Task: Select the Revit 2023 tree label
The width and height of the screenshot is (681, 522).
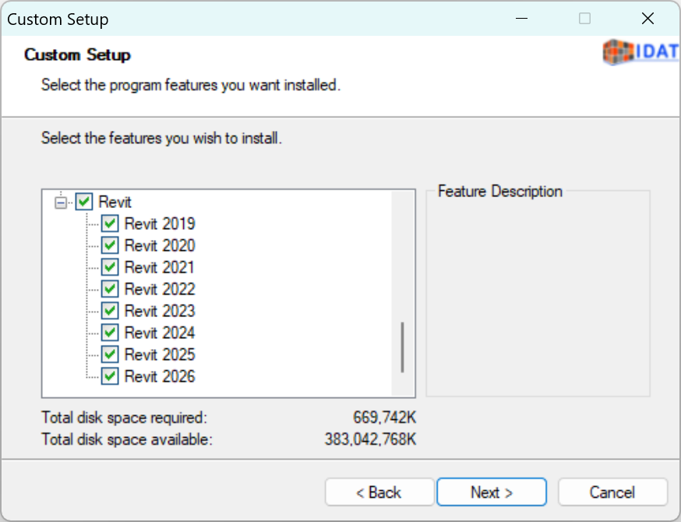Action: pyautogui.click(x=160, y=311)
